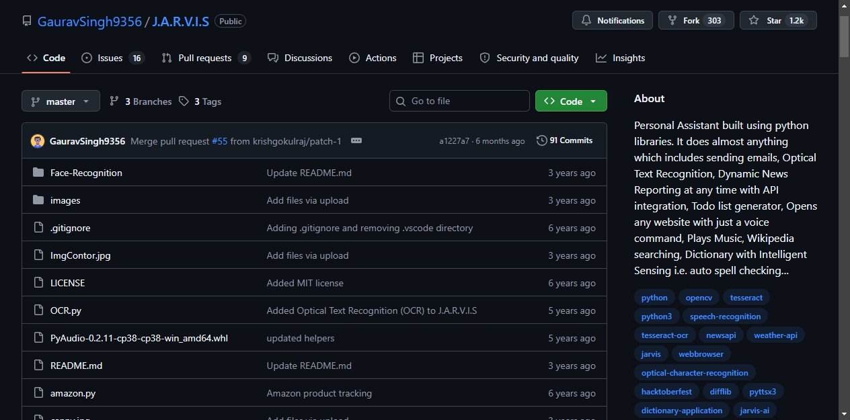Click the tag icon next to 3 Tags
The height and width of the screenshot is (420, 850).
pyautogui.click(x=184, y=101)
